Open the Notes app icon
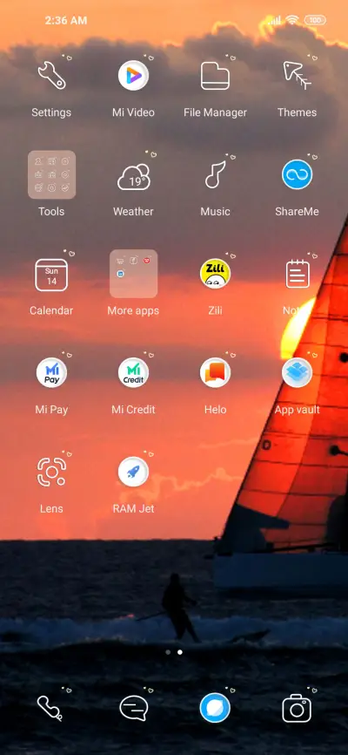Image resolution: width=348 pixels, height=755 pixels. coord(297,274)
